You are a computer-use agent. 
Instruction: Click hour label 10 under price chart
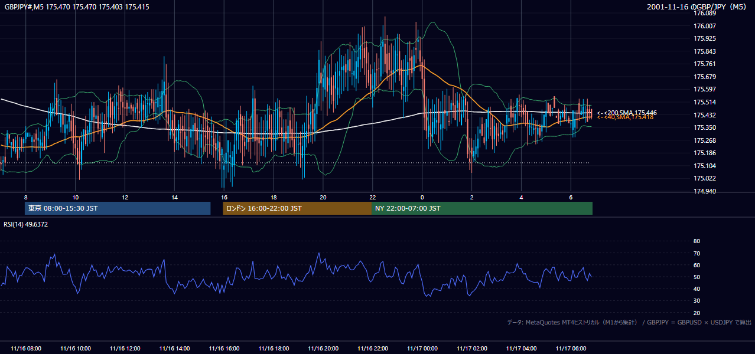tap(75, 197)
